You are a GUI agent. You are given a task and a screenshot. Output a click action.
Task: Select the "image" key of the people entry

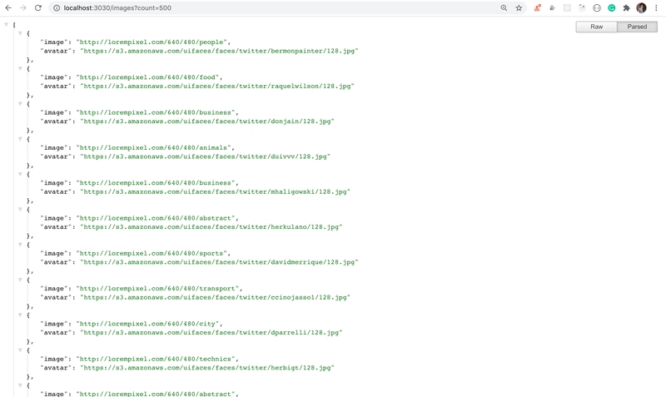tap(54, 42)
